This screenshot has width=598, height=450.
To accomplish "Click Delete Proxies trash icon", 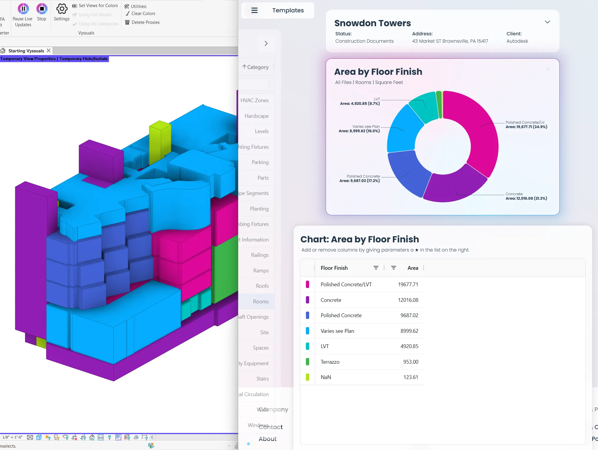I will [x=127, y=22].
